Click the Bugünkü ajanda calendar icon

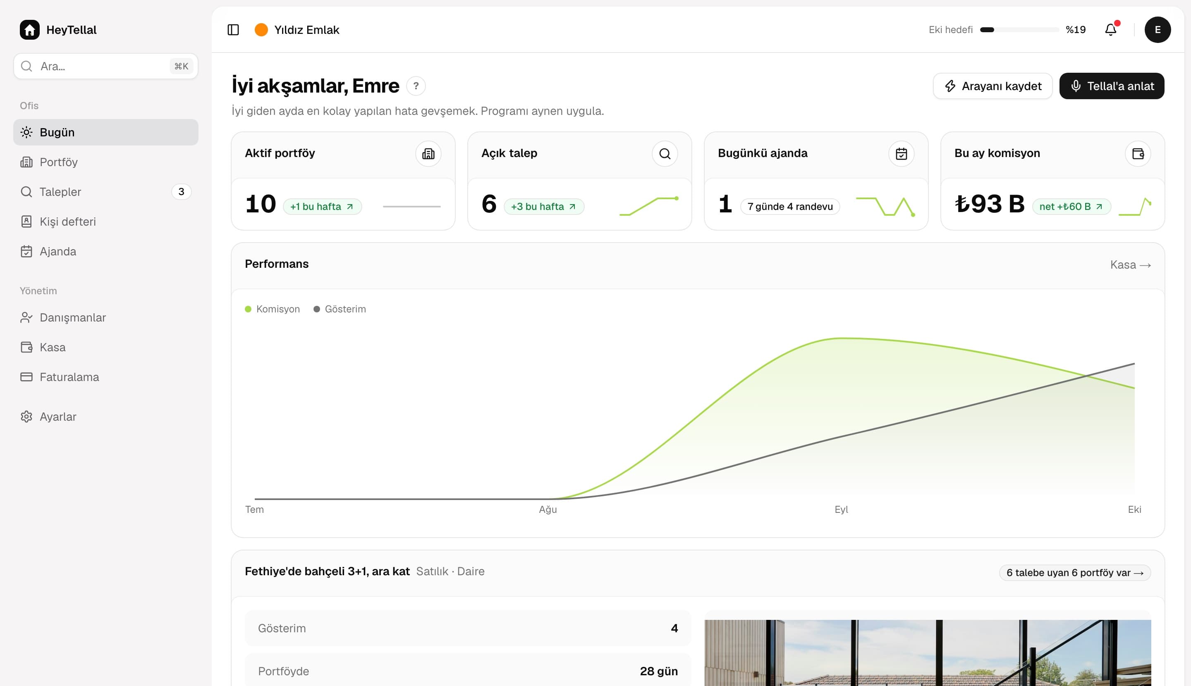click(902, 154)
